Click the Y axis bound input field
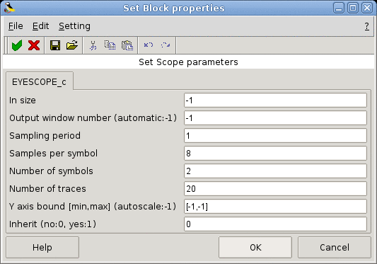Image resolution: width=377 pixels, height=264 pixels. (x=275, y=207)
